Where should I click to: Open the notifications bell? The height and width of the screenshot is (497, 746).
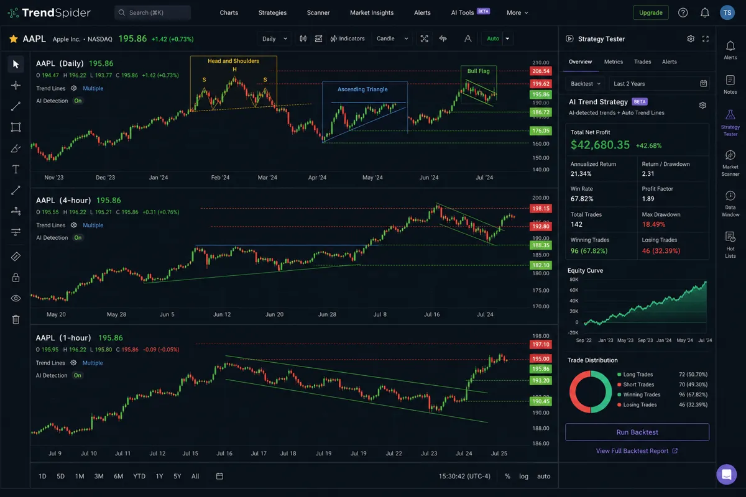tap(705, 12)
